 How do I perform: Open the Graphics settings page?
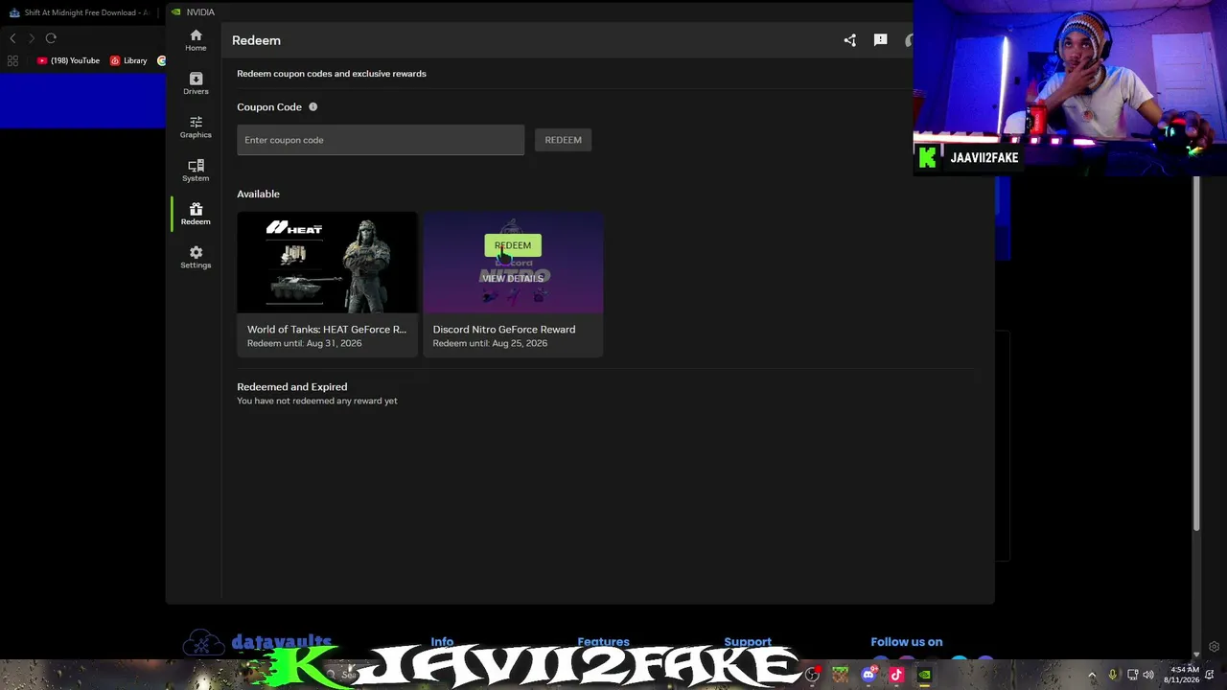point(196,126)
